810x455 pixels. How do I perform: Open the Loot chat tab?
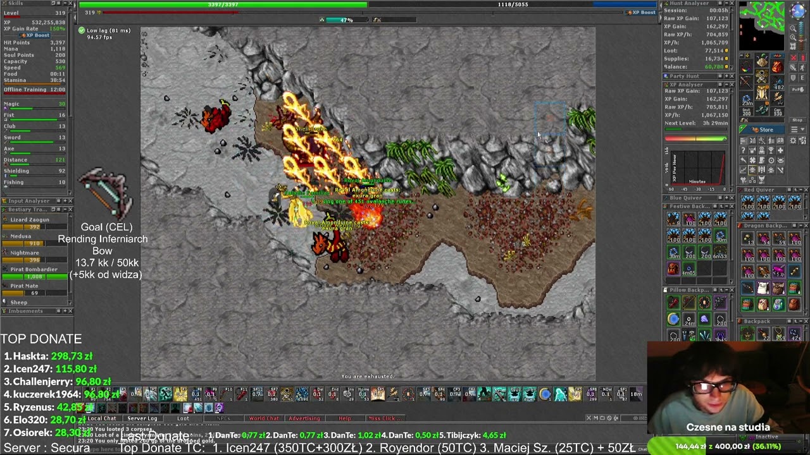coord(183,418)
